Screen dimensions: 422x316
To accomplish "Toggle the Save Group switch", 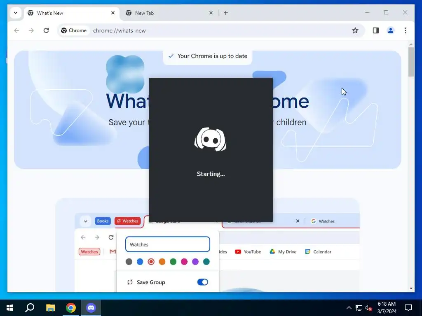I will (203, 282).
